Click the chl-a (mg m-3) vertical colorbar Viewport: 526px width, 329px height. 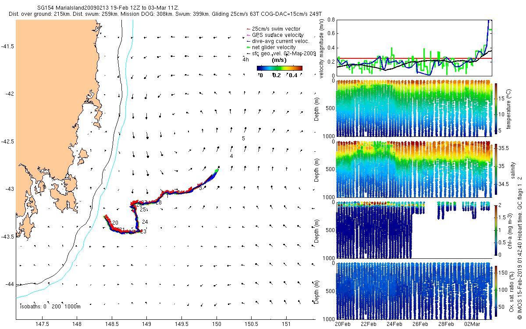click(496, 230)
